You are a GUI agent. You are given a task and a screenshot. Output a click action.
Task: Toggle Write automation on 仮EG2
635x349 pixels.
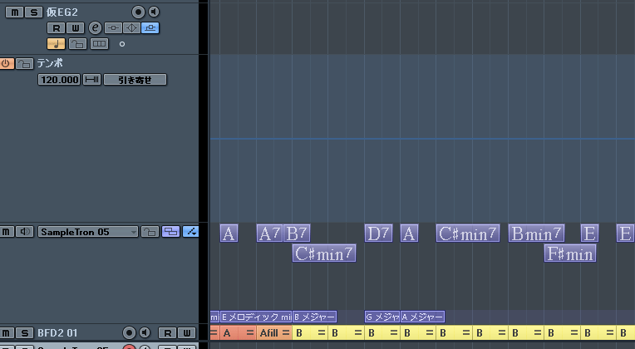click(76, 28)
